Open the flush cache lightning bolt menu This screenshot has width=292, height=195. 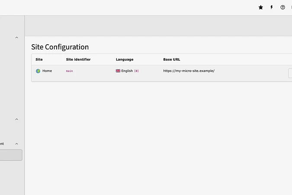[272, 7]
